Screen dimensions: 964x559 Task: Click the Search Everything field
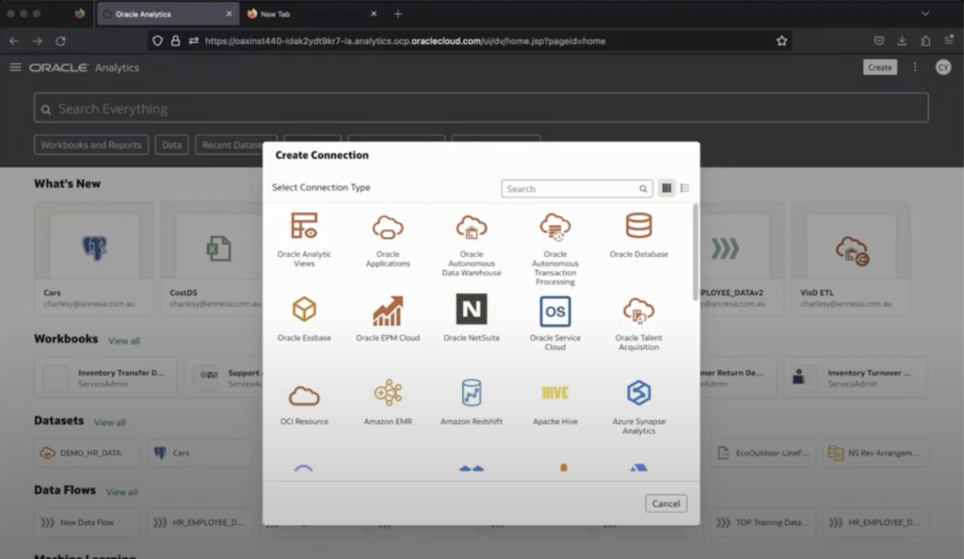tap(481, 109)
